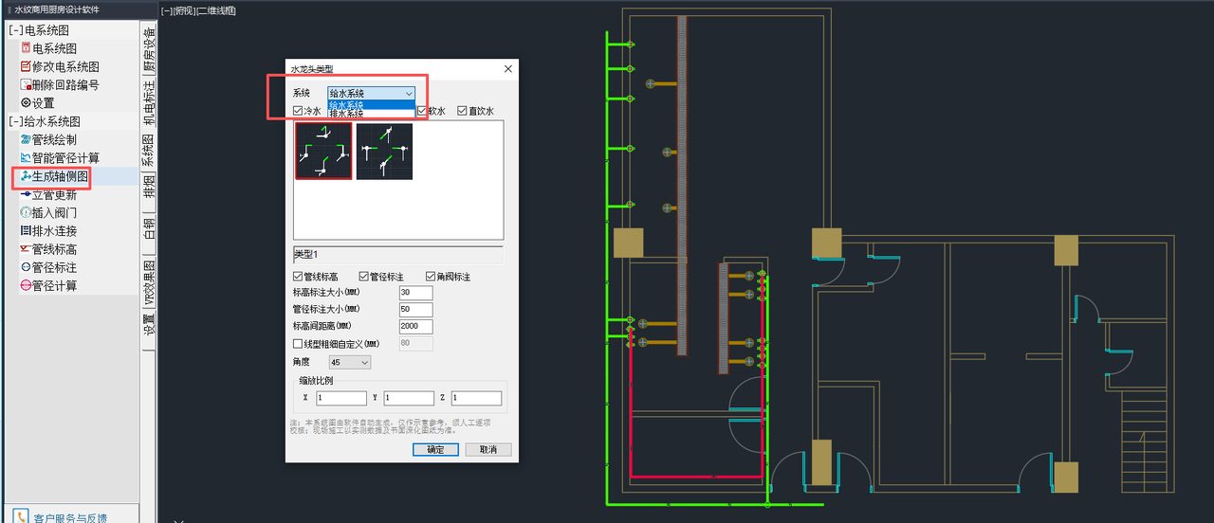Click 生成轴侧图 tool
This screenshot has width=1214, height=523.
(55, 176)
